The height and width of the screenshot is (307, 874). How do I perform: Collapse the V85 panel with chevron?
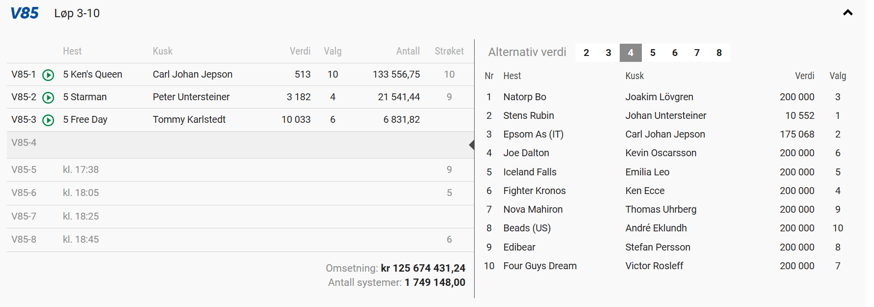pyautogui.click(x=847, y=13)
